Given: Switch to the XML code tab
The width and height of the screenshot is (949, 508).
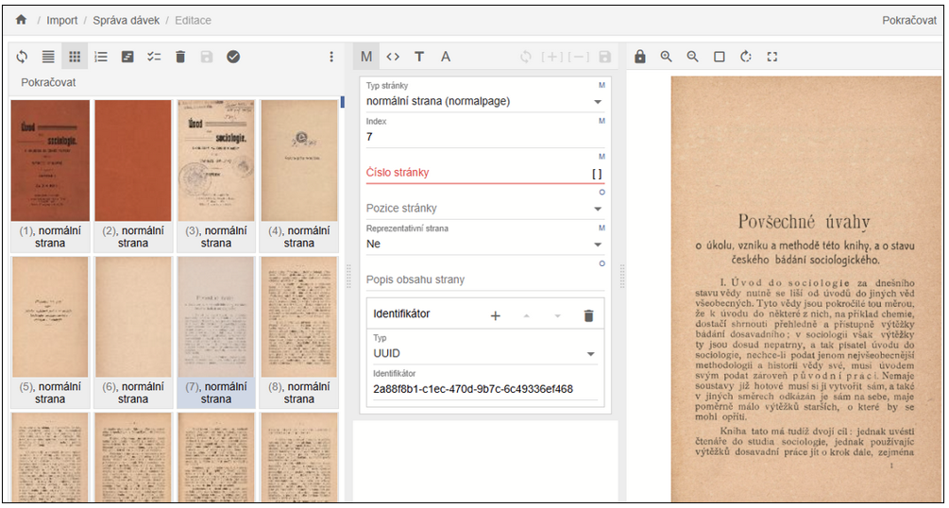Looking at the screenshot, I should point(393,57).
